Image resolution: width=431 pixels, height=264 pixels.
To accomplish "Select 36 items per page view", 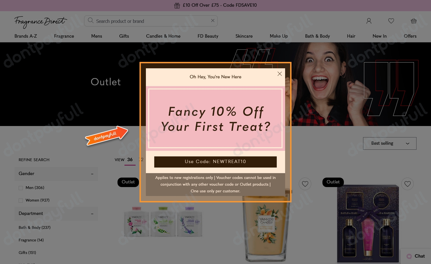I will click(x=130, y=160).
